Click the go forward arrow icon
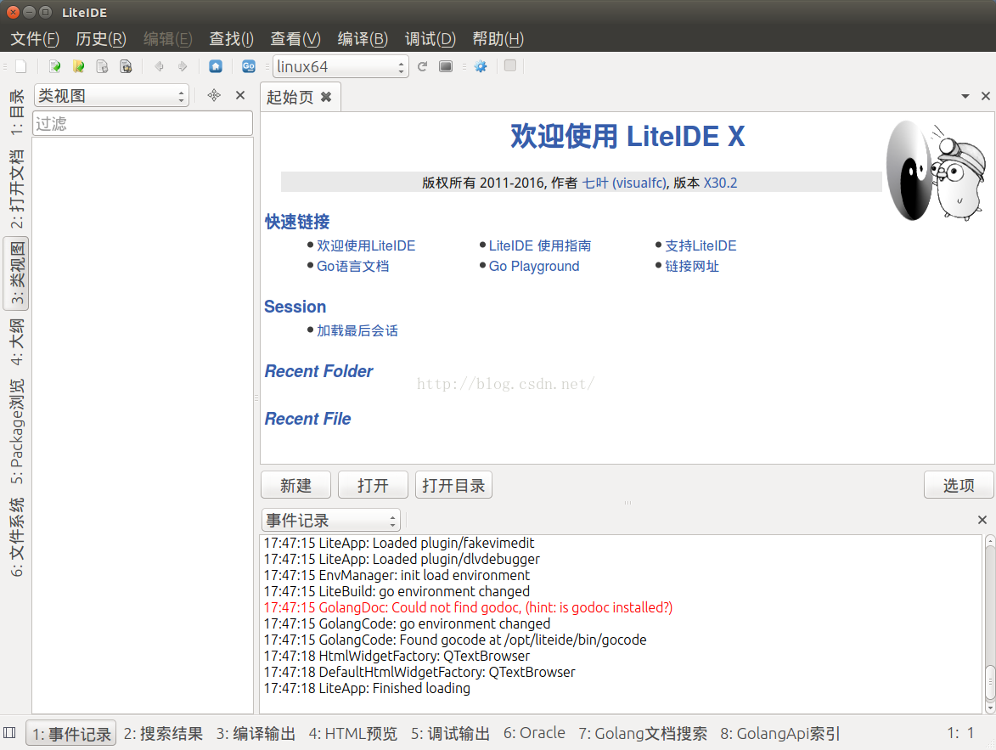Screen dimensions: 996x750 coord(183,66)
